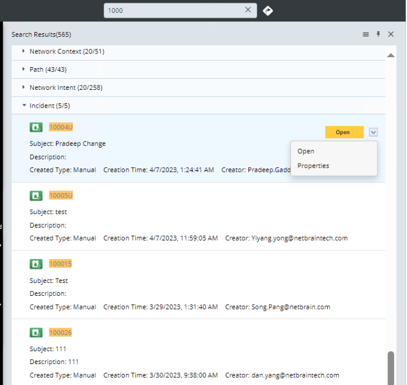Pin the Search Results panel
Image resolution: width=407 pixels, height=385 pixels.
point(378,34)
